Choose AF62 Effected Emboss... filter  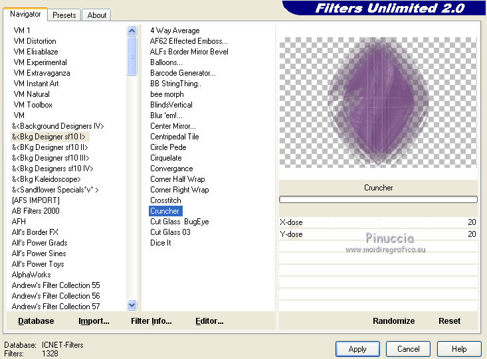[189, 41]
